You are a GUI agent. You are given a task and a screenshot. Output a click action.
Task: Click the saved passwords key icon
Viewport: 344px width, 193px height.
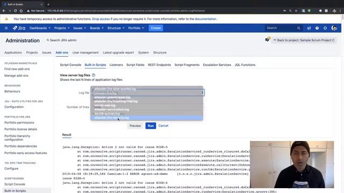(x=284, y=11)
